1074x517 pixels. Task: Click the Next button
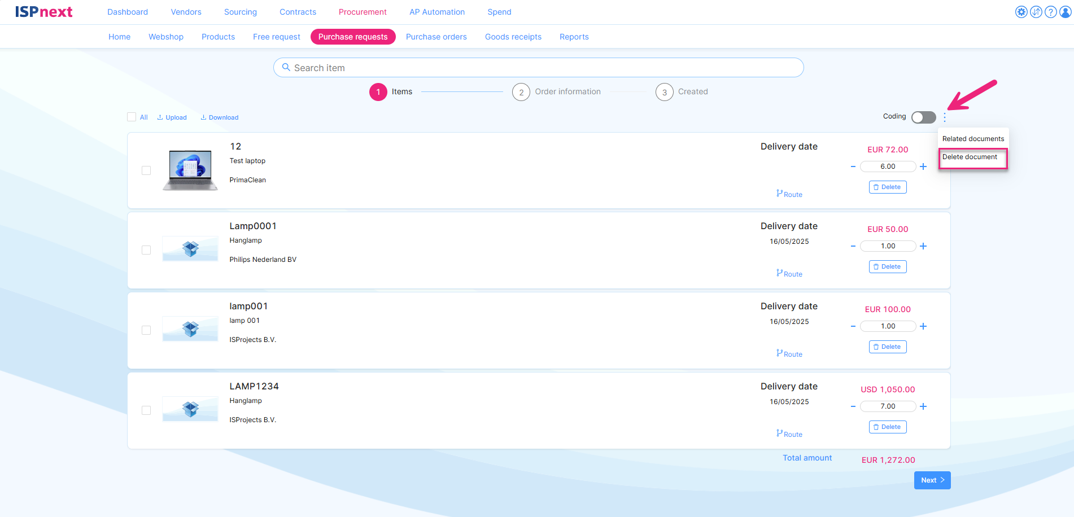[932, 480]
